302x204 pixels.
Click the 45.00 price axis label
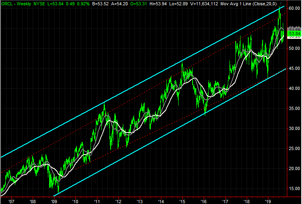click(295, 68)
